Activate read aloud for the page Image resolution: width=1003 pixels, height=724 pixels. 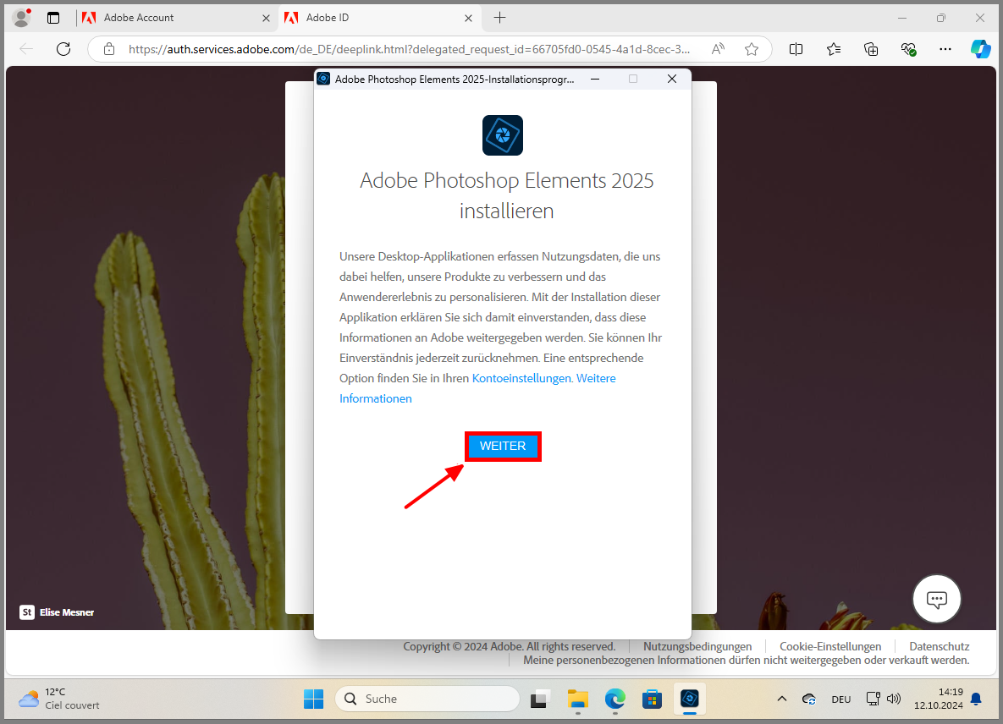coord(717,49)
